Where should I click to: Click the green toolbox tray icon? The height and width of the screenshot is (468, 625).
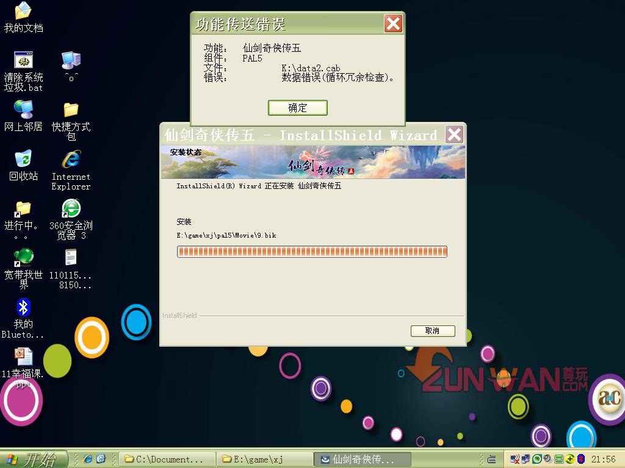(x=559, y=459)
